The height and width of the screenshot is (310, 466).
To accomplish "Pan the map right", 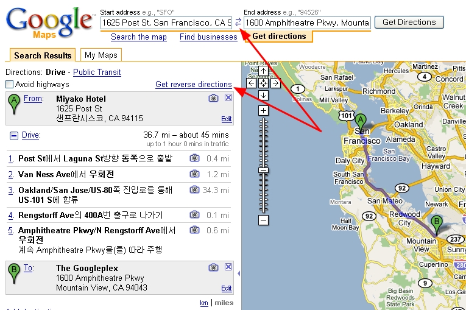I will click(275, 83).
